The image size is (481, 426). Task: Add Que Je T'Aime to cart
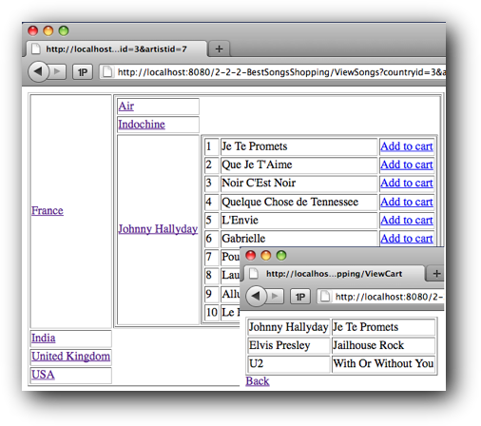[x=407, y=165]
